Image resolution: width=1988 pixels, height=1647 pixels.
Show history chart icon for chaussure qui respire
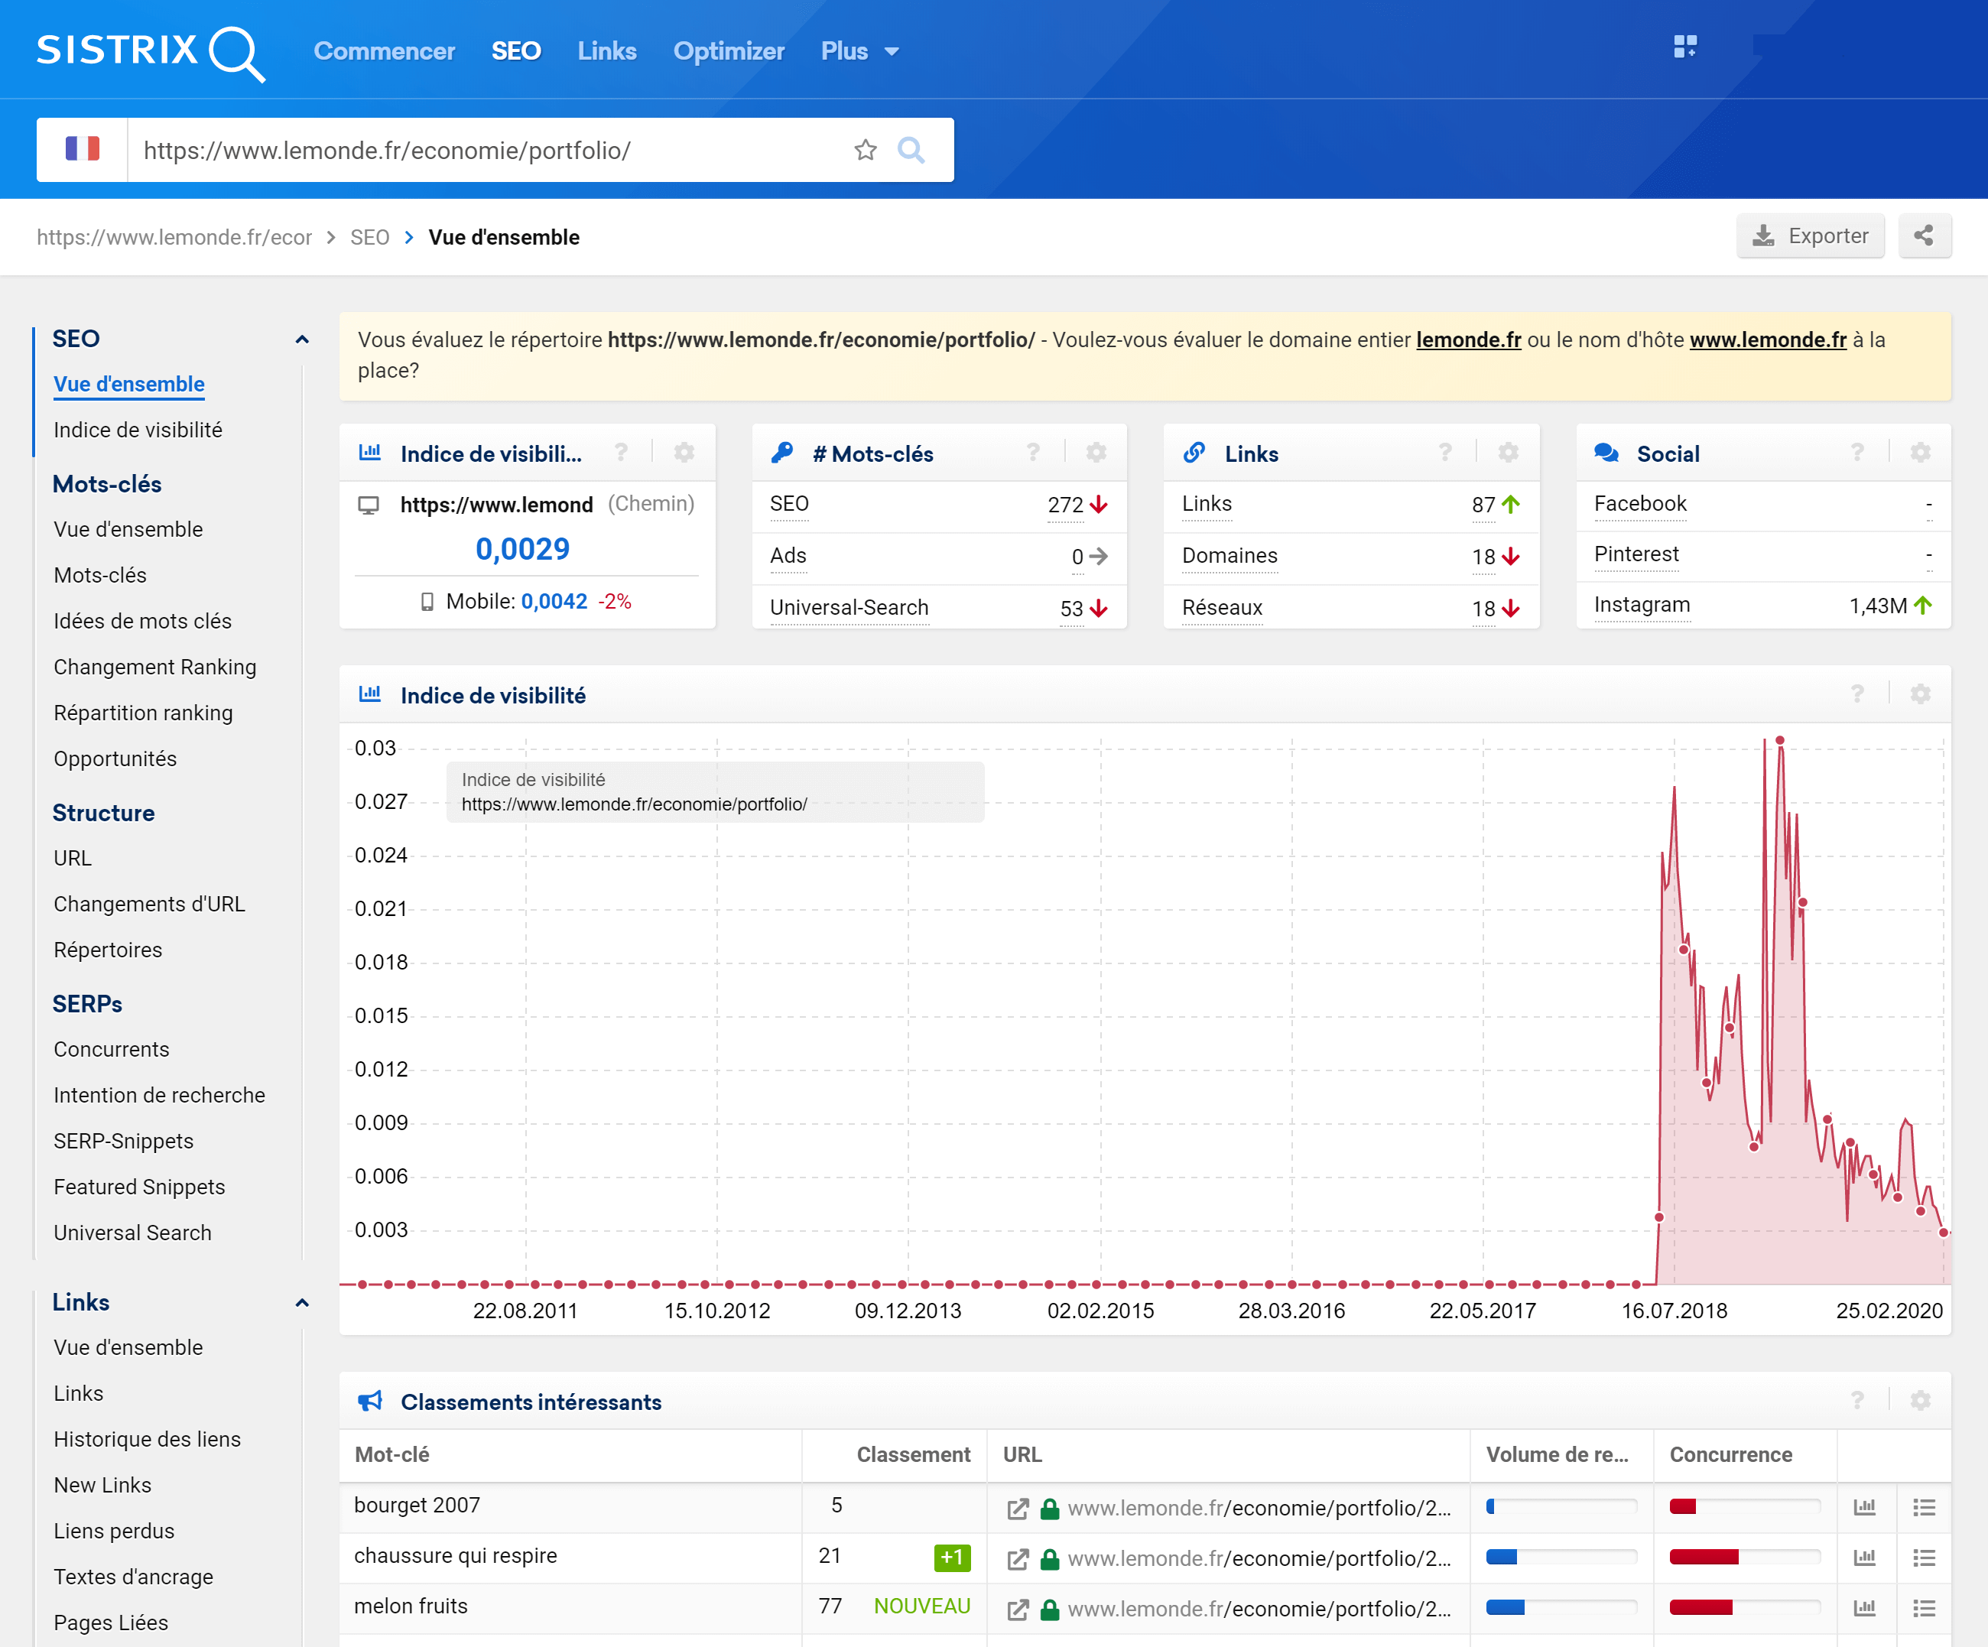click(x=1865, y=1557)
